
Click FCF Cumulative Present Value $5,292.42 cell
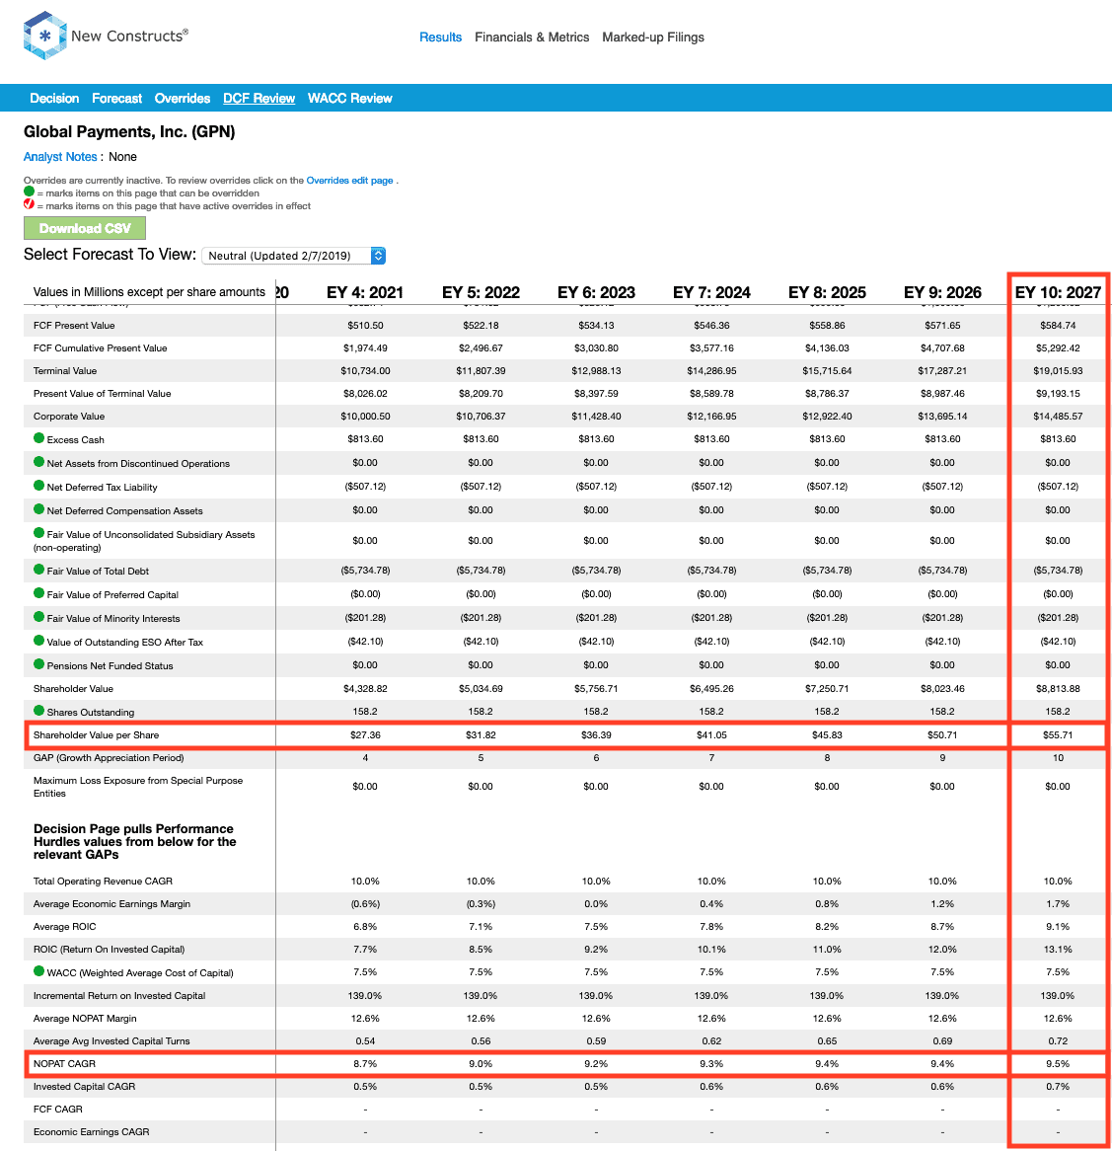1058,347
